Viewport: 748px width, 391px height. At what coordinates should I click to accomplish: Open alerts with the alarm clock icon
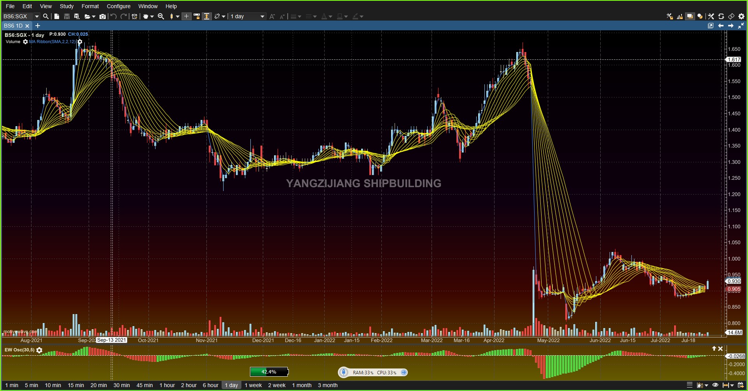(x=135, y=16)
